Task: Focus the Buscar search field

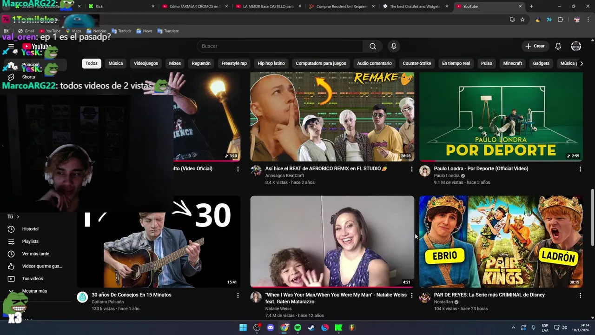Action: (280, 46)
